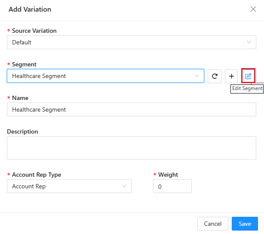This screenshot has width=264, height=234.
Task: Click the Save button
Action: pyautogui.click(x=245, y=224)
